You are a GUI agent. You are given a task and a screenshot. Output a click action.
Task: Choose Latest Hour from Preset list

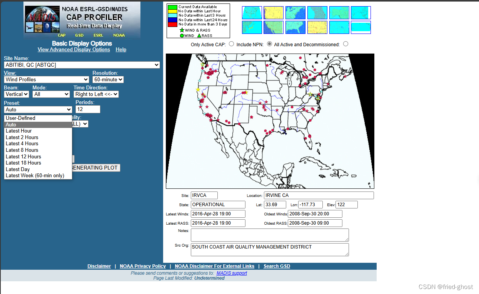(38, 131)
